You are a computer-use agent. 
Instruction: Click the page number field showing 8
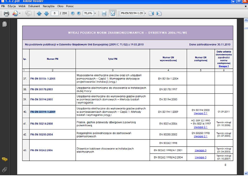point(55,13)
